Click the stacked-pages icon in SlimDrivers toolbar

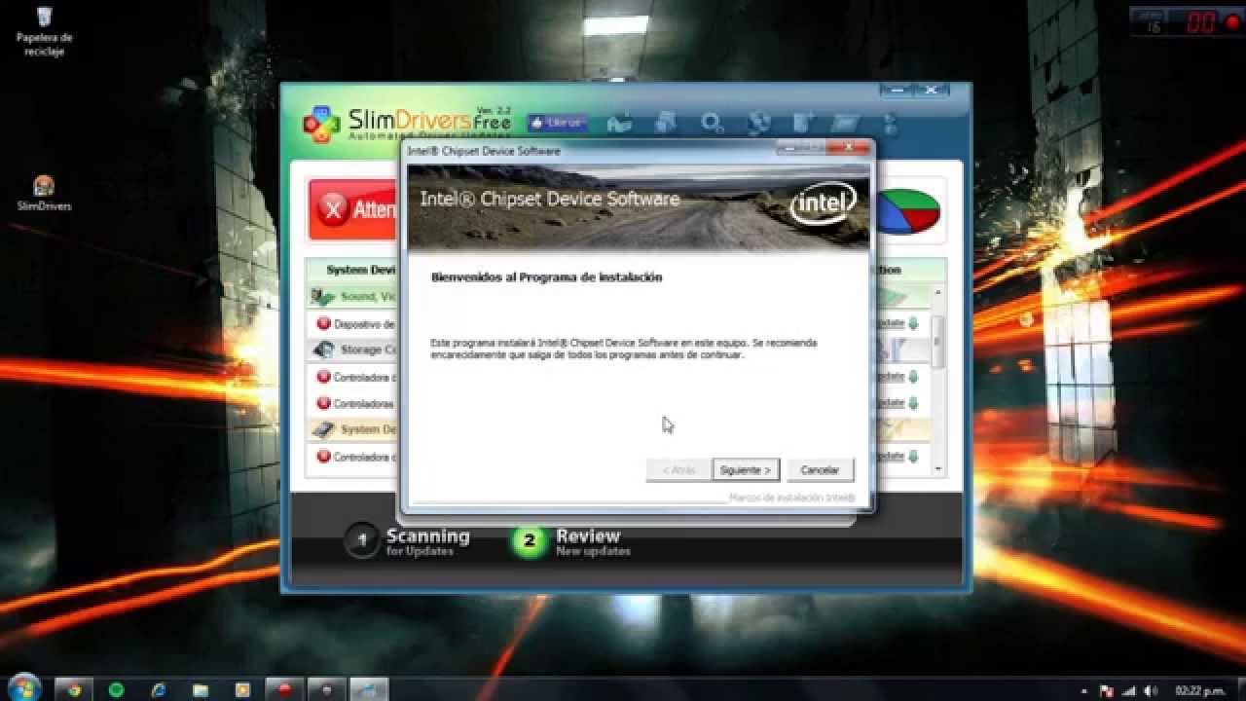point(666,123)
